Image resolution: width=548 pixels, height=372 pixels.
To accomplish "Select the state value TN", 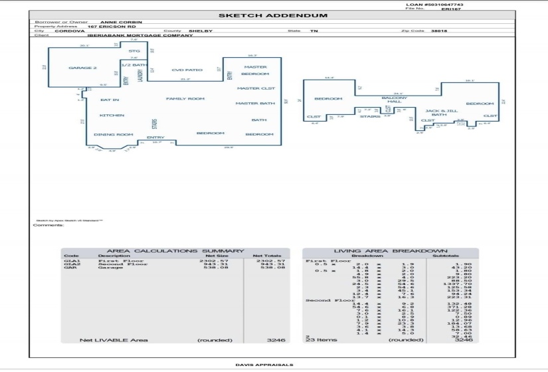I will (x=314, y=31).
